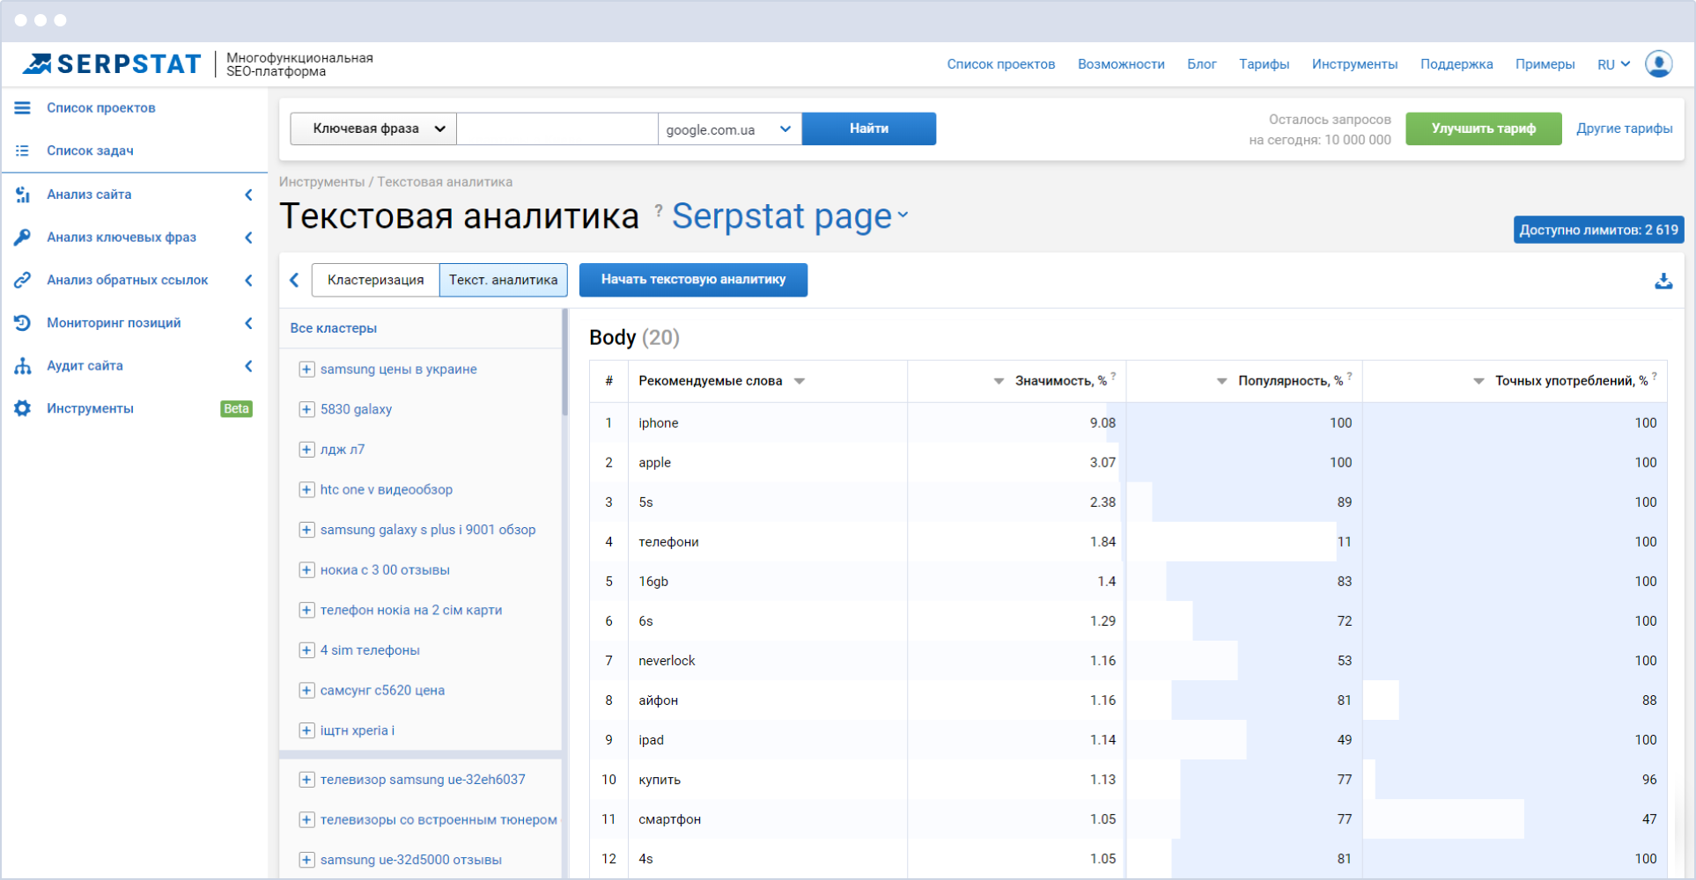Viewport: 1696px width, 880px height.
Task: Open Поддержка in top navigation
Action: (x=1456, y=64)
